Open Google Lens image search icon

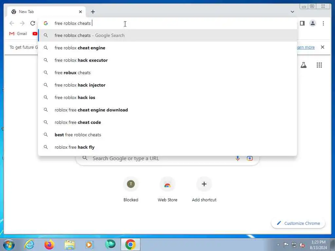click(x=250, y=159)
